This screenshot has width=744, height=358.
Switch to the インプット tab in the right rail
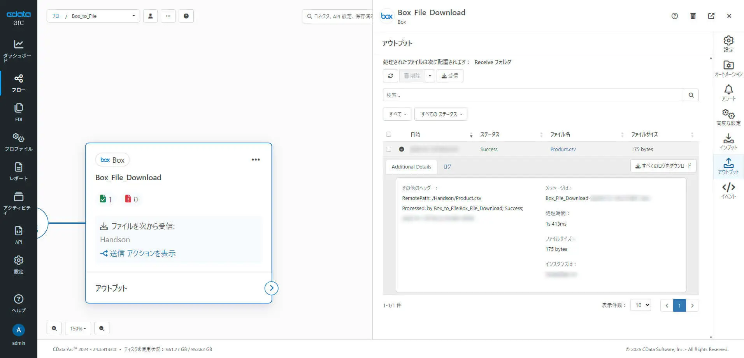click(728, 142)
